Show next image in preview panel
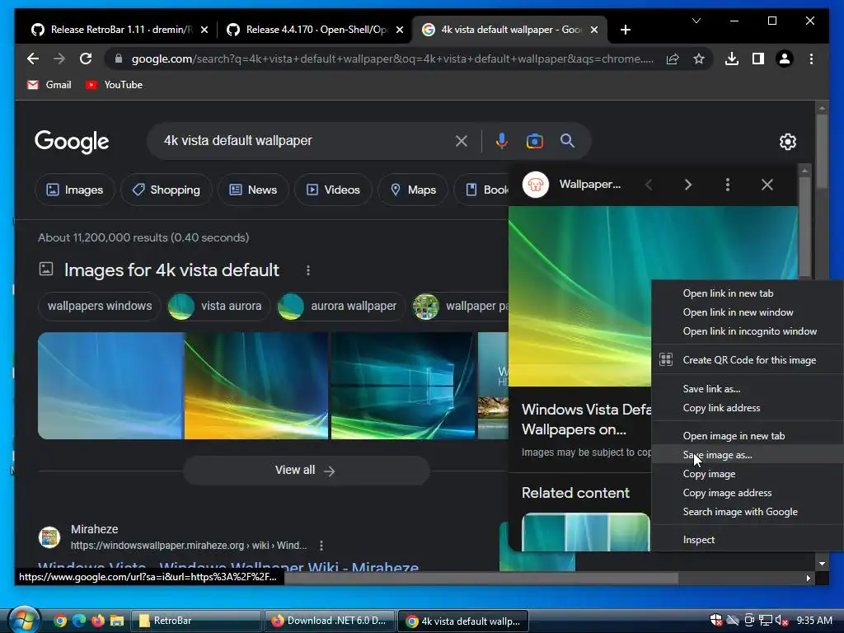The width and height of the screenshot is (844, 633). pyautogui.click(x=688, y=185)
